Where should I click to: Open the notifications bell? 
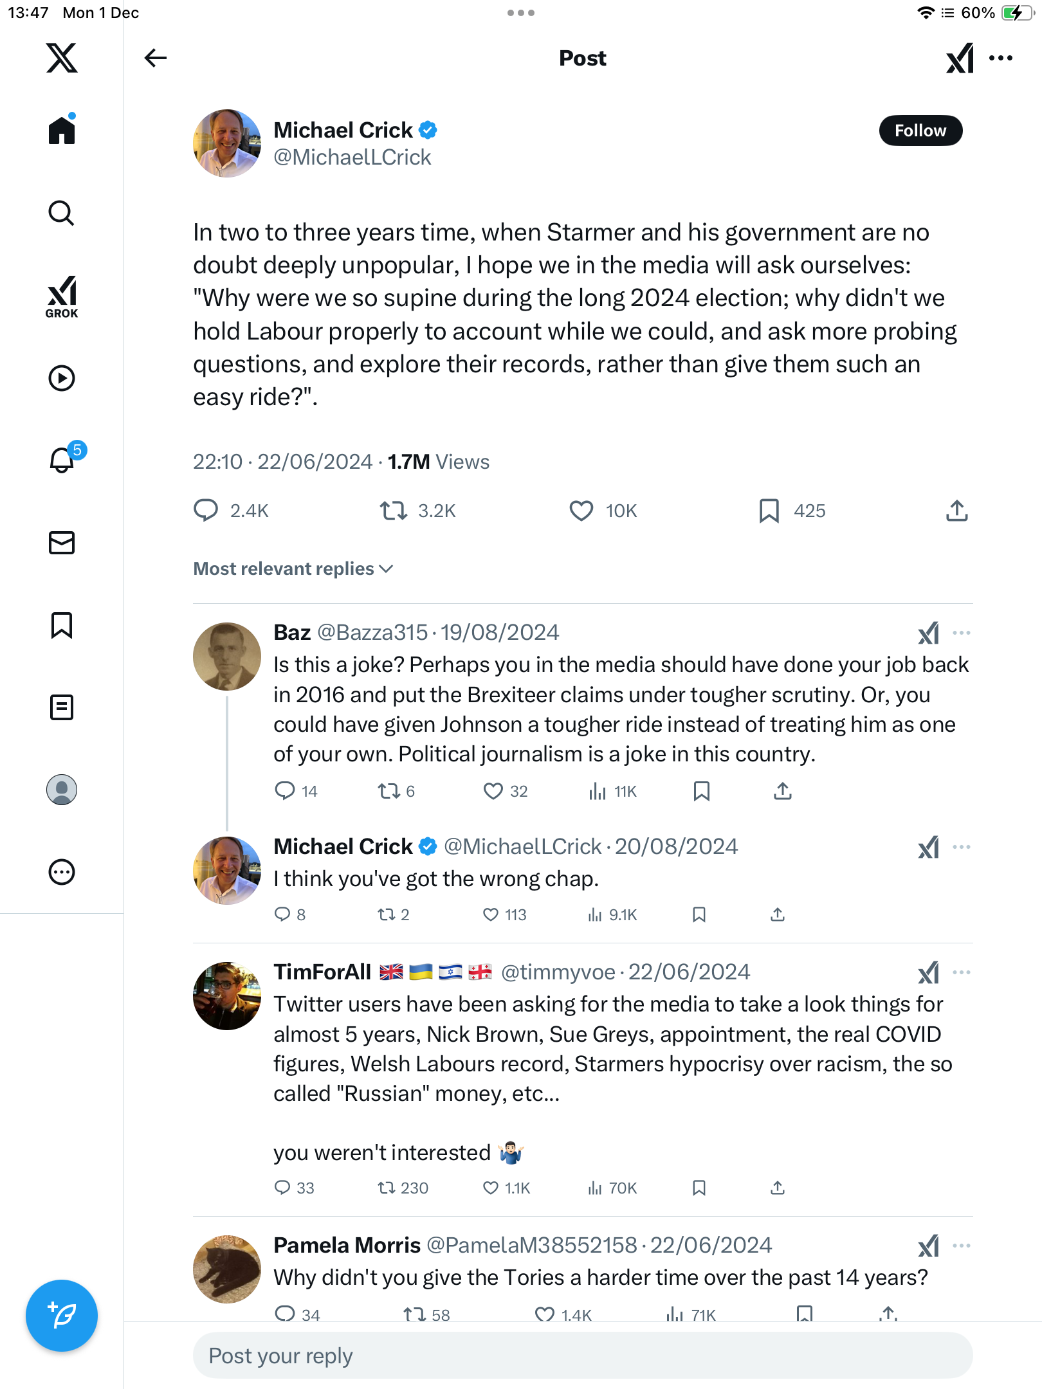[62, 460]
